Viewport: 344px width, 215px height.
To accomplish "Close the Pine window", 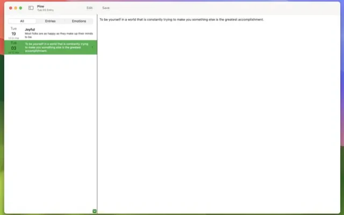I will click(9, 8).
